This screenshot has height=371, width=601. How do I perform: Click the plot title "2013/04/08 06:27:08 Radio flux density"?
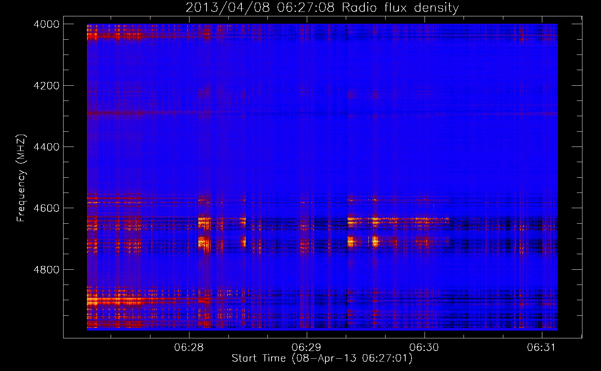(x=322, y=7)
